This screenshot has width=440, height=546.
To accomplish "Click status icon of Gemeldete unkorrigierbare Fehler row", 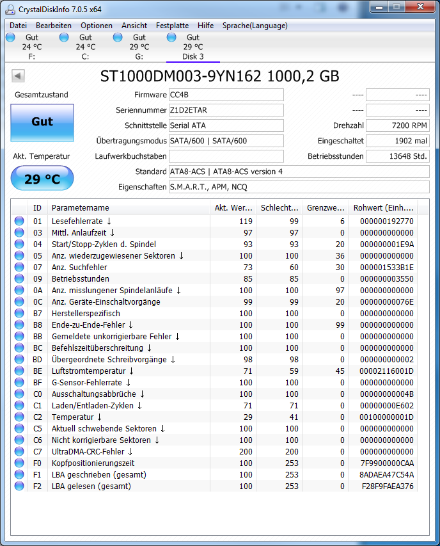I will [19, 336].
